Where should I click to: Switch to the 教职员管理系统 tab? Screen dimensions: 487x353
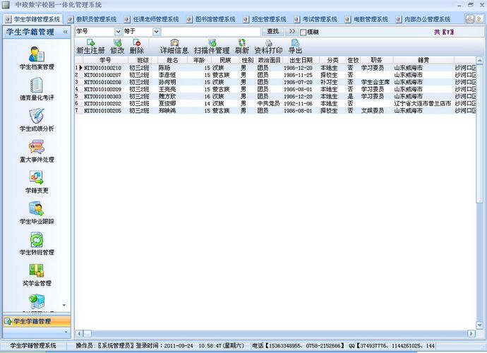click(x=92, y=19)
